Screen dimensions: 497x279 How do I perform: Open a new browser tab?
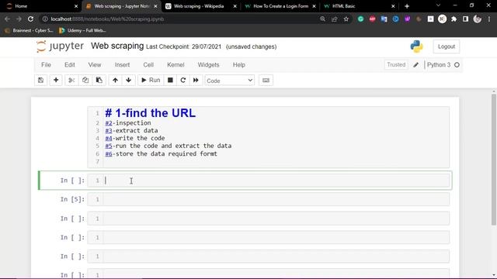pyautogui.click(x=407, y=6)
